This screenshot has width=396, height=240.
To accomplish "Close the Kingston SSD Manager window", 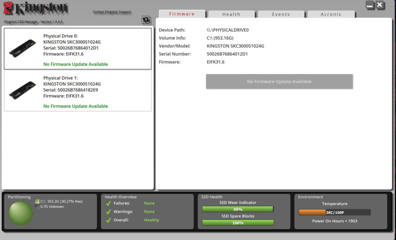I will coord(380,5).
